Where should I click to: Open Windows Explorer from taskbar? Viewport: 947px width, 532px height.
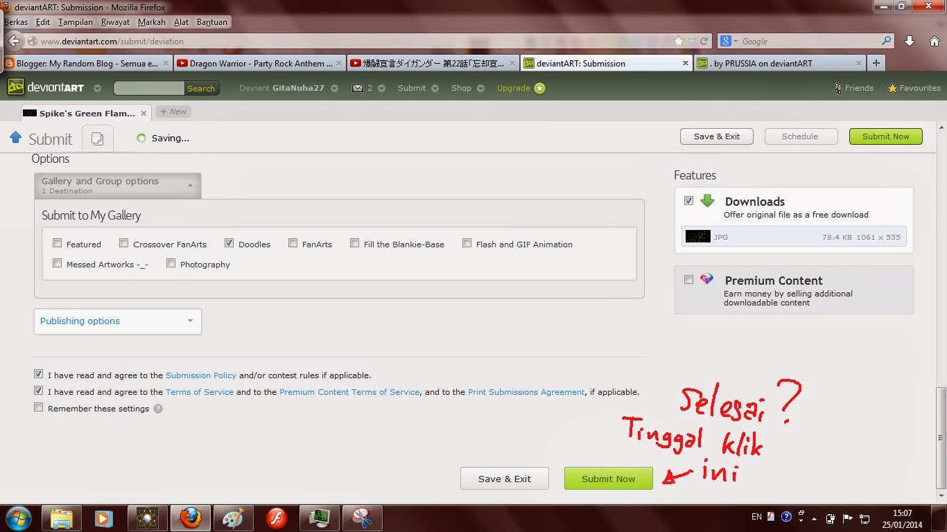point(62,517)
